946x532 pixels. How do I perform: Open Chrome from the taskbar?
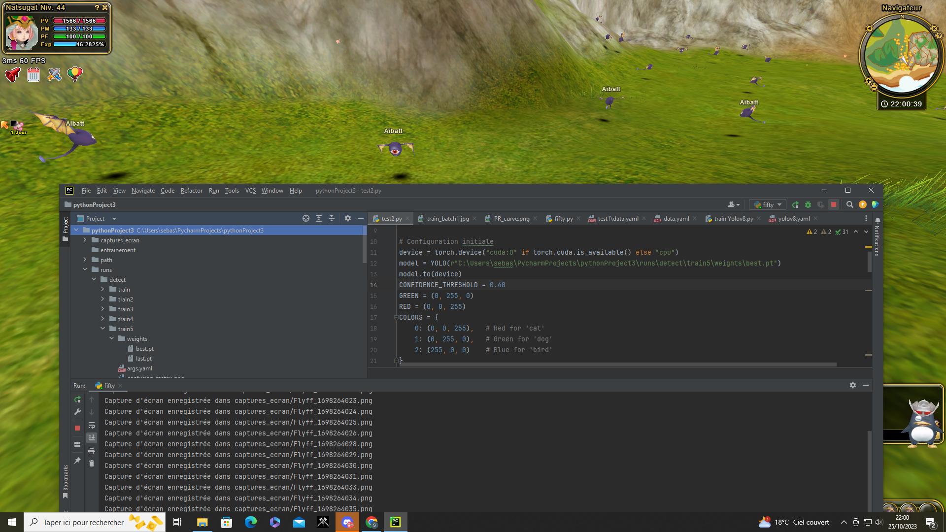point(372,522)
